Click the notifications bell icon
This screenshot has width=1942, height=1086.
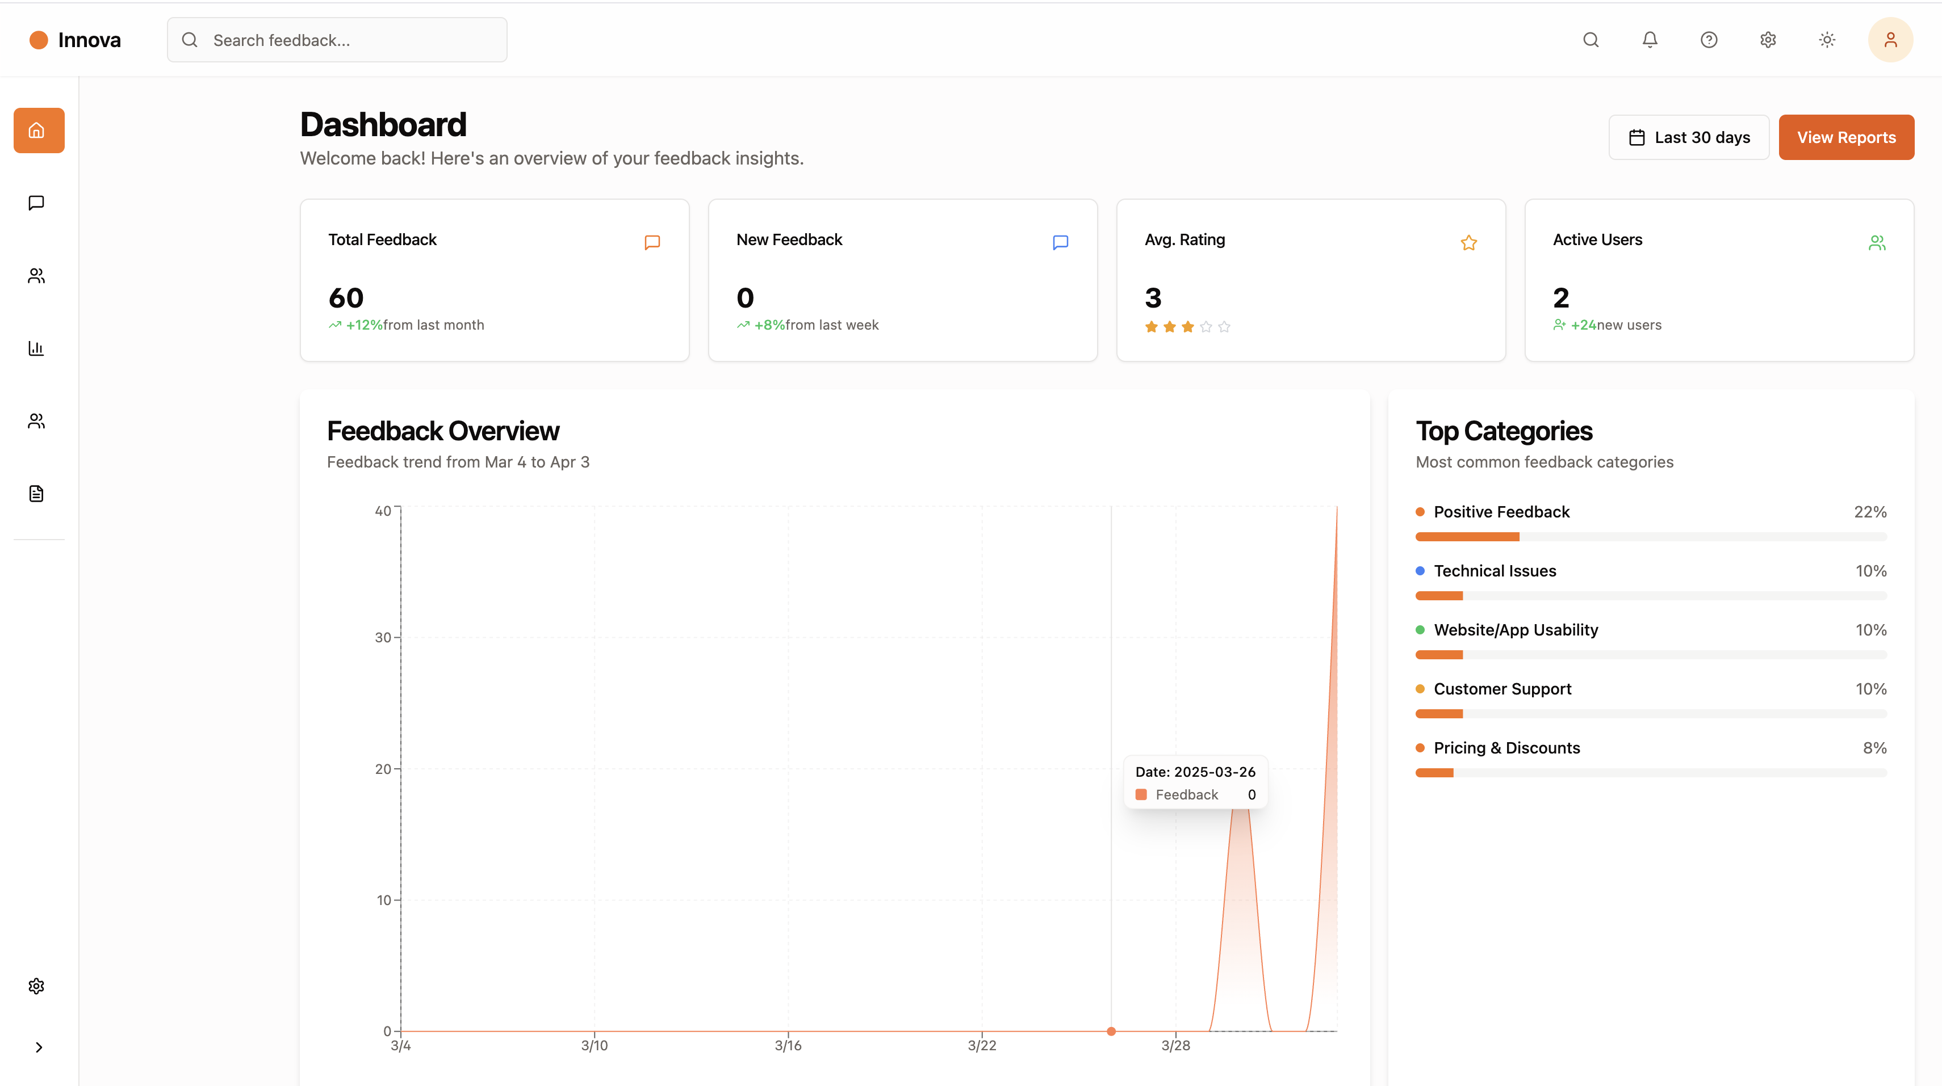pyautogui.click(x=1650, y=40)
